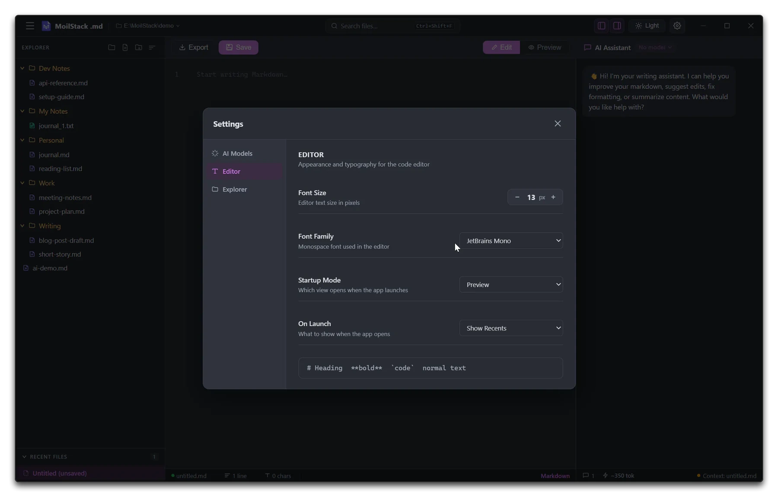Click the Dev Notes folder icon
This screenshot has height=497, width=778.
click(32, 68)
